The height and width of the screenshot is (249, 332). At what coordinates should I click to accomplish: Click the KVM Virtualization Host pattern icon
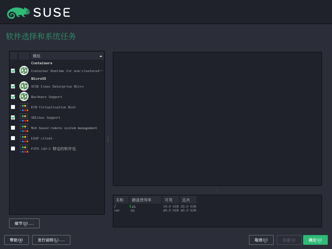pos(24,107)
